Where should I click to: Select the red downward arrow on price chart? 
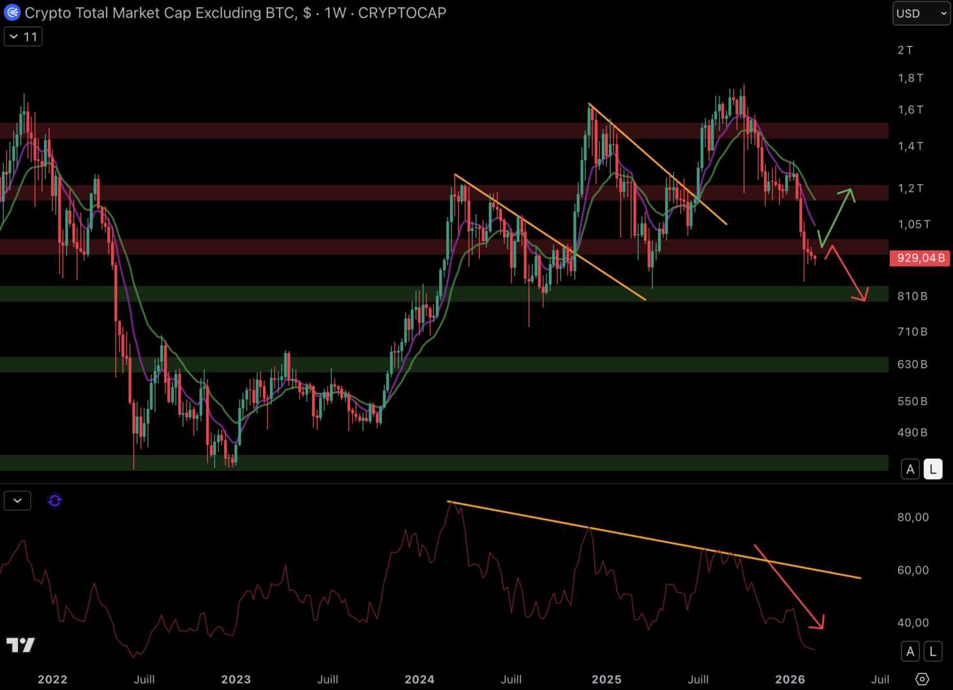point(848,275)
